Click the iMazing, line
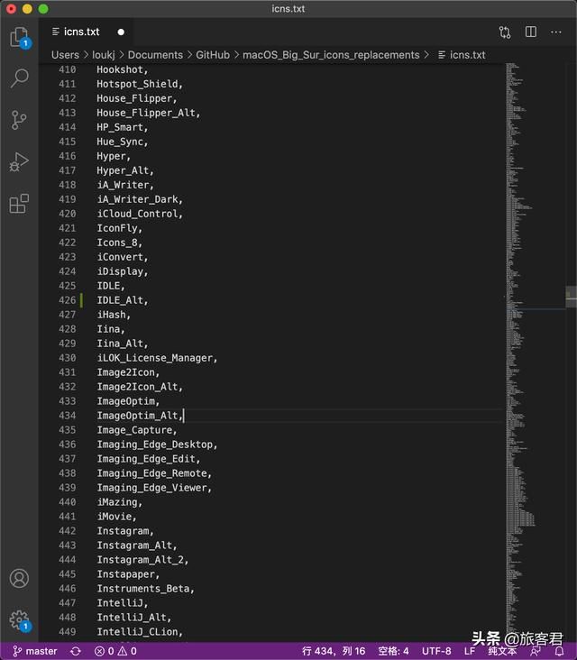577x660 pixels. point(119,501)
